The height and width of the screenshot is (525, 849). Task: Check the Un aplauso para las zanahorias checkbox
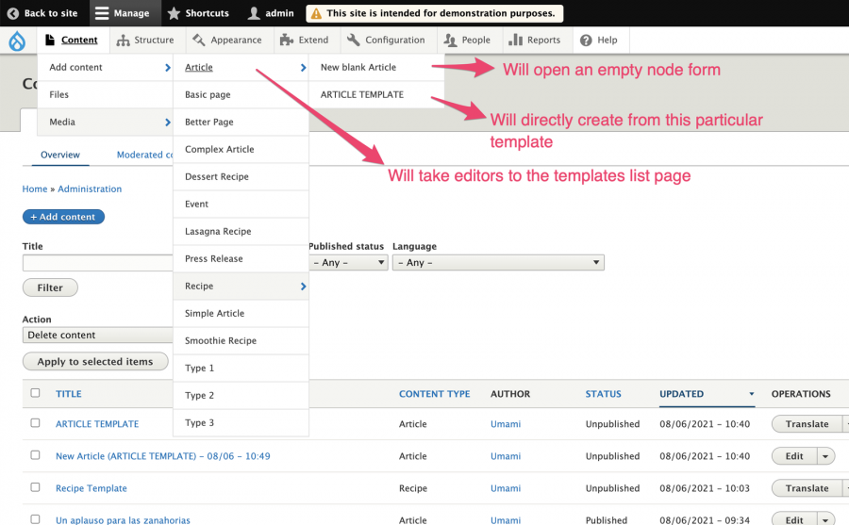tap(35, 519)
